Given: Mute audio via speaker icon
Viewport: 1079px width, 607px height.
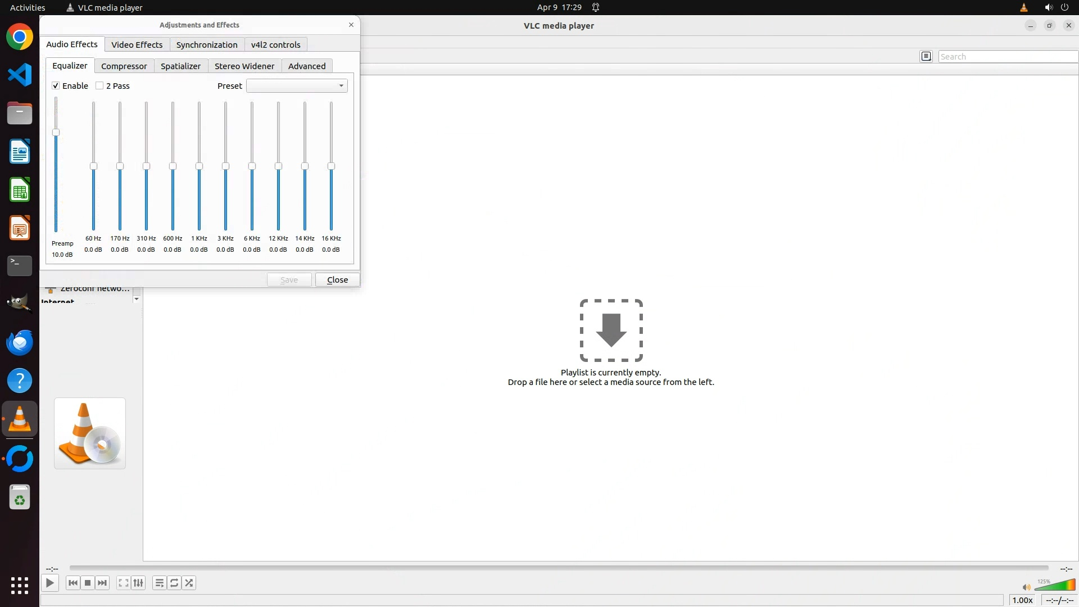Looking at the screenshot, I should pyautogui.click(x=1026, y=587).
